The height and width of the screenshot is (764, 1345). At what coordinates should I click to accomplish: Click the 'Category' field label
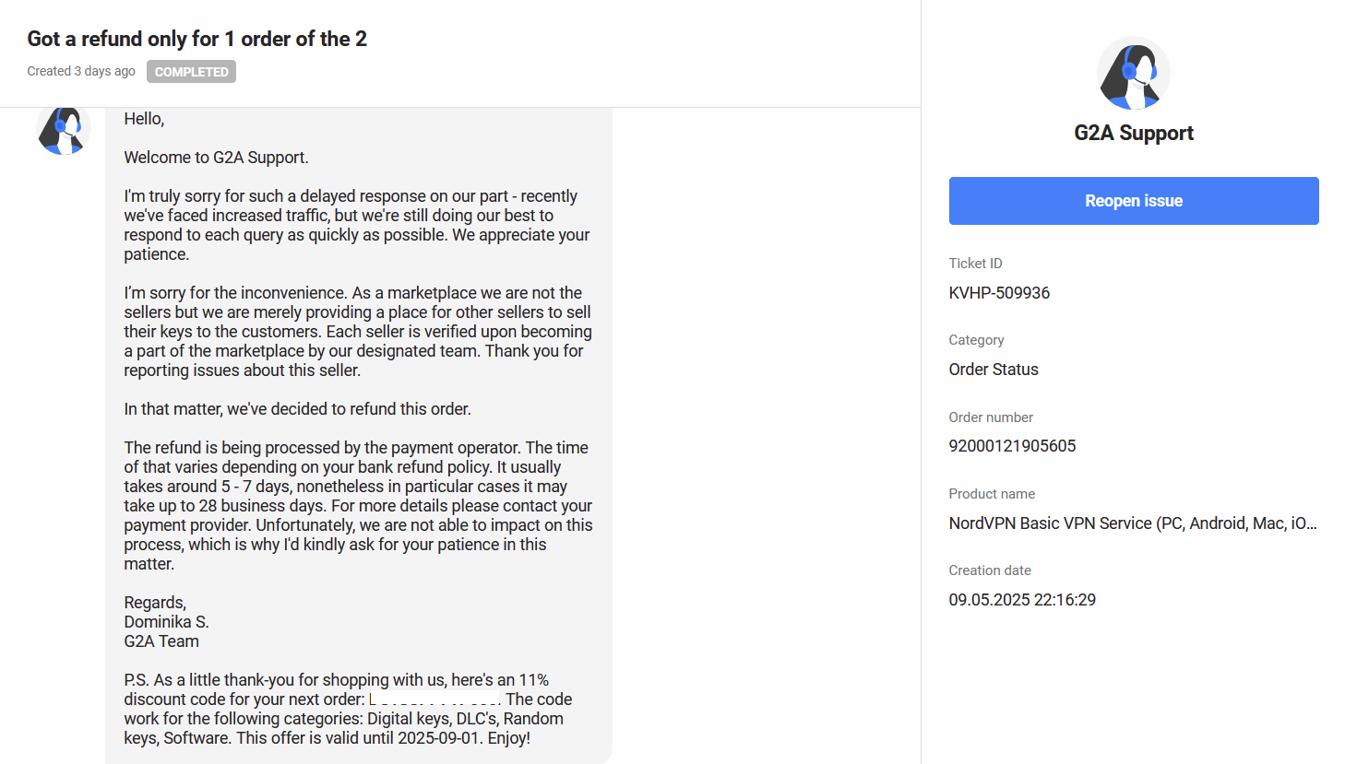976,340
